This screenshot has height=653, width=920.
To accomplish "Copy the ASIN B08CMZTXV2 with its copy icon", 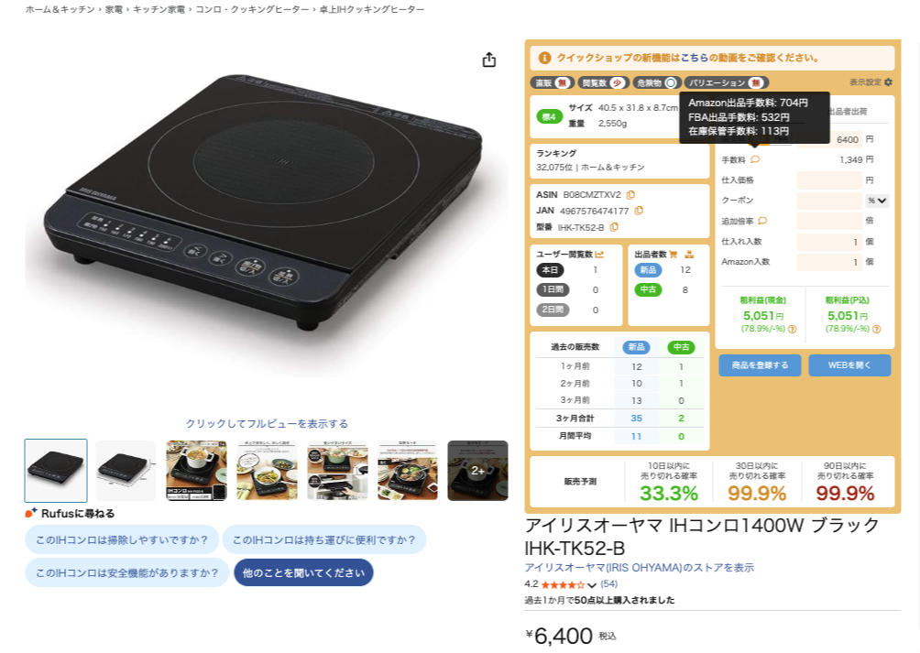I will click(630, 194).
